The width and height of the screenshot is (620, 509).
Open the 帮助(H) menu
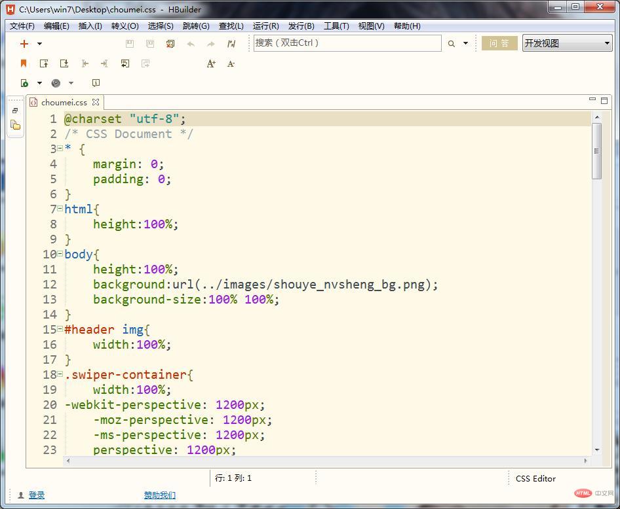407,26
